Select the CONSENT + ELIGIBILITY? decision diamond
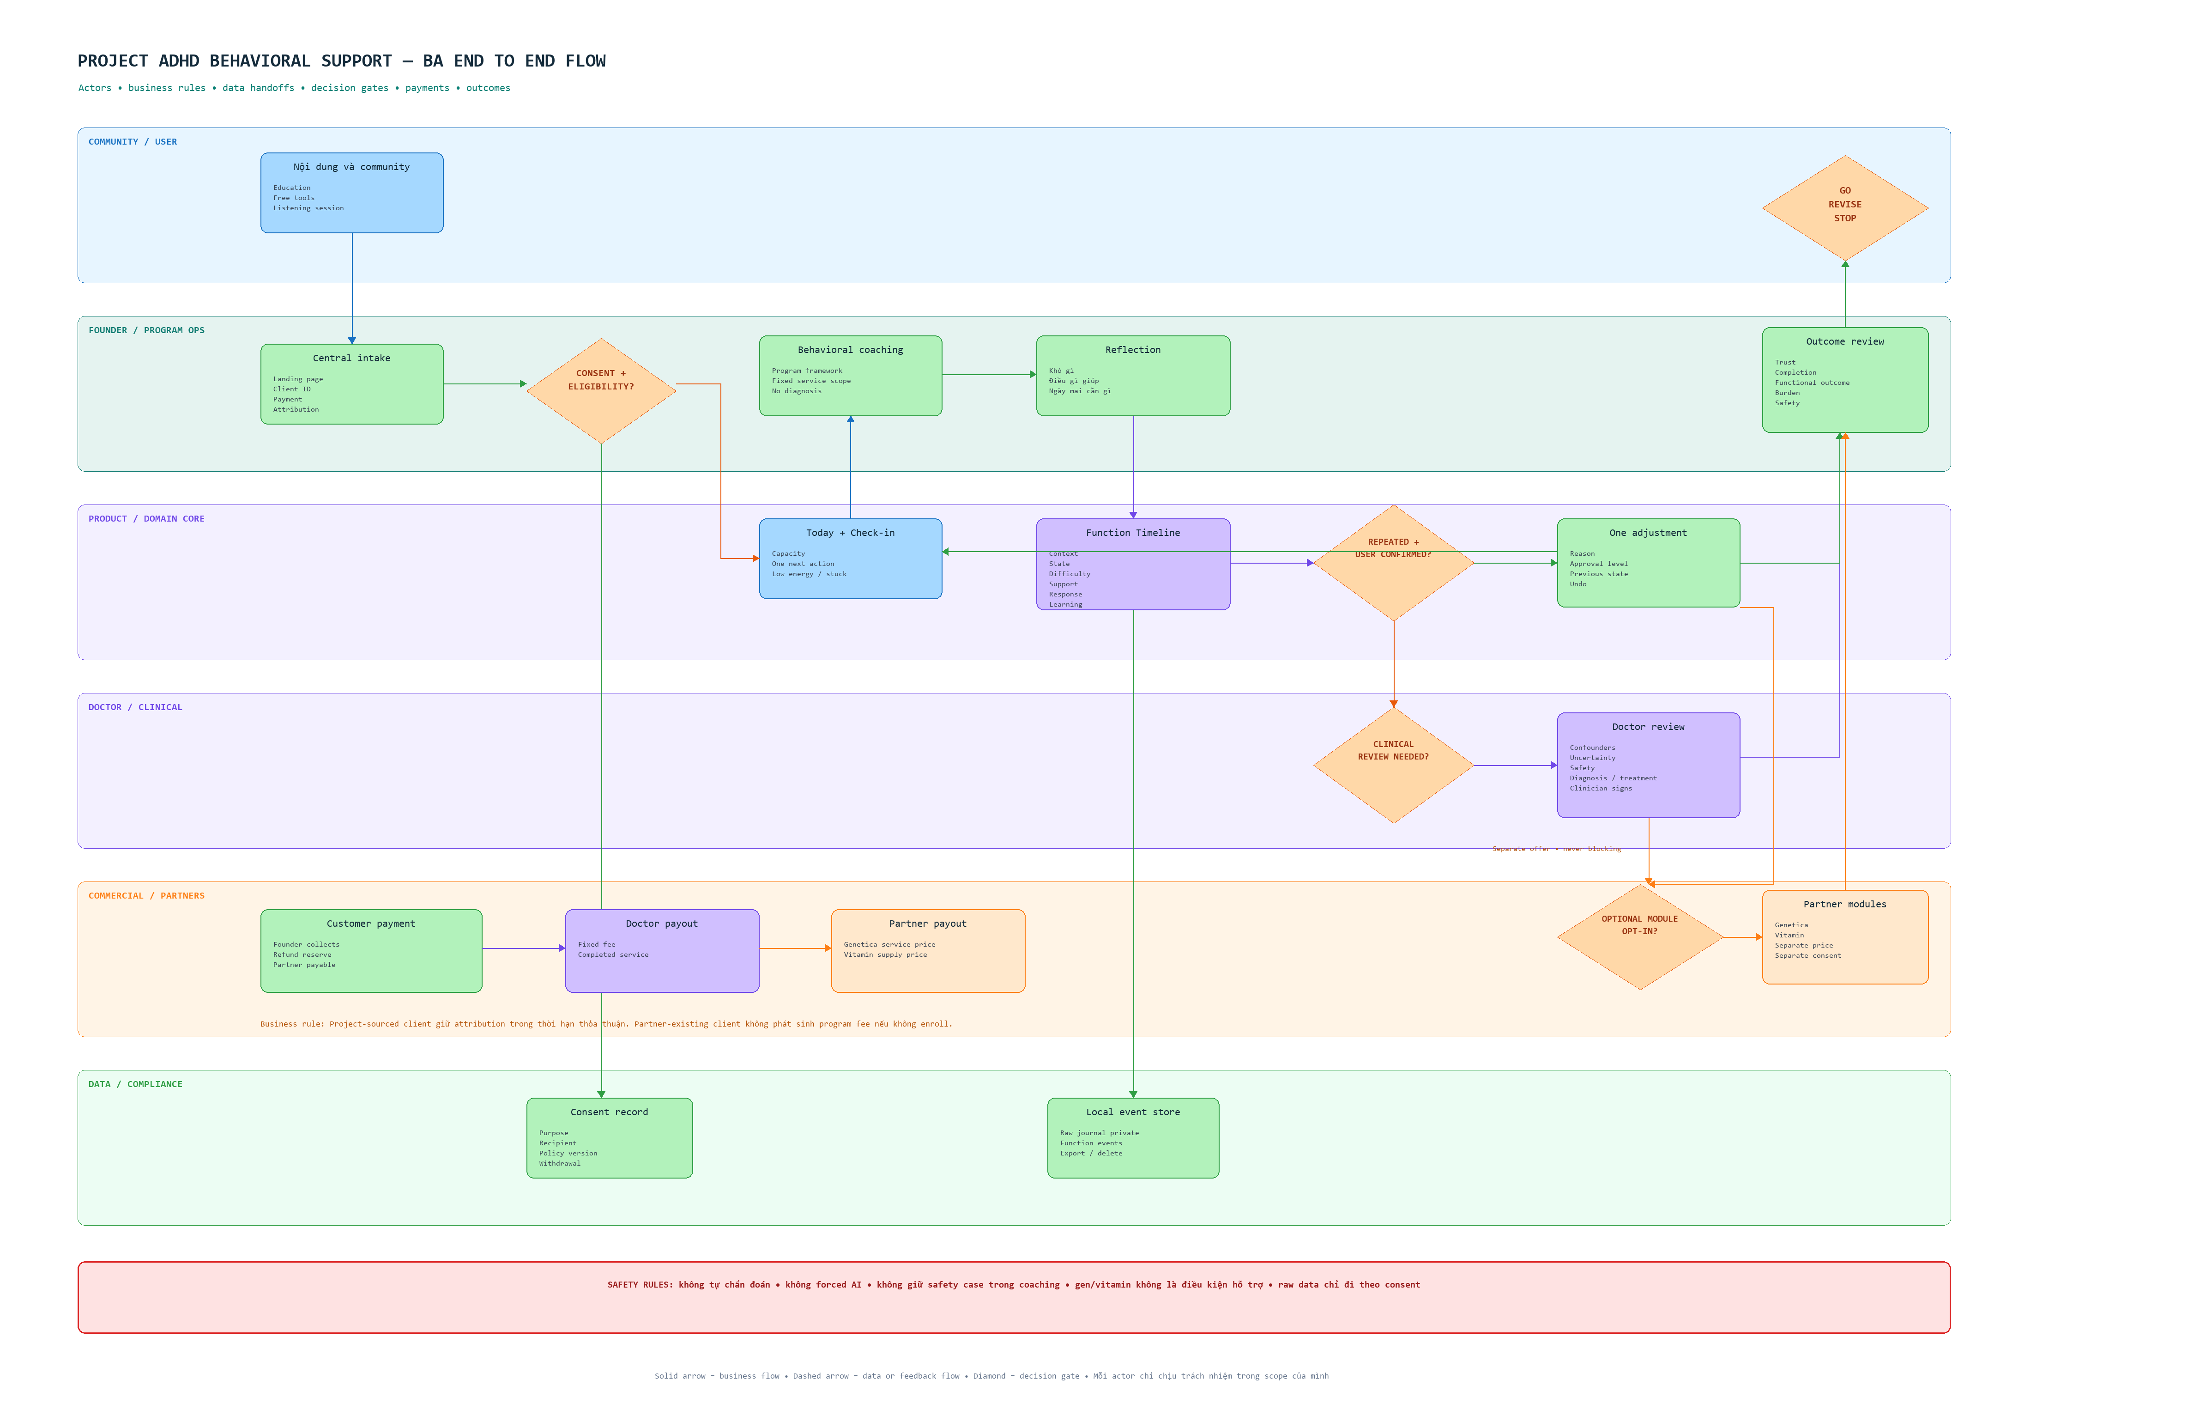2200x1410 pixels. pyautogui.click(x=601, y=391)
